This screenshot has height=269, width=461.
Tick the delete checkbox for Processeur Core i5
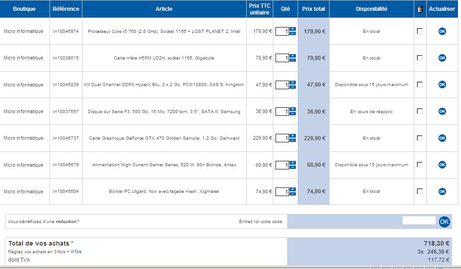[x=420, y=31]
